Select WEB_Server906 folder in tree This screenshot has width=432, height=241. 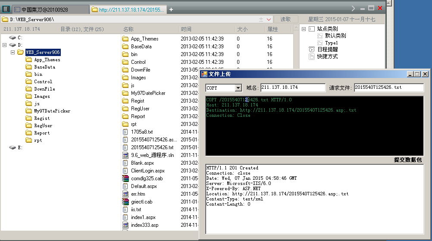43,52
